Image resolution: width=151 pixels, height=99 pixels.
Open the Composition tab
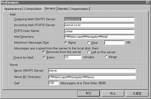coord(33,9)
